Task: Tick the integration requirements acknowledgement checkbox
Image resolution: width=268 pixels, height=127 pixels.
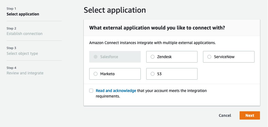Action: (91, 91)
